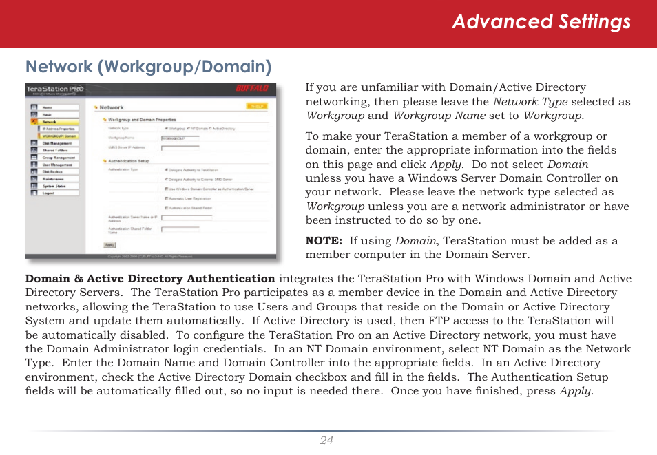Open the Maintenance menu item
Viewport: 657px width, 455px height.
click(59, 179)
